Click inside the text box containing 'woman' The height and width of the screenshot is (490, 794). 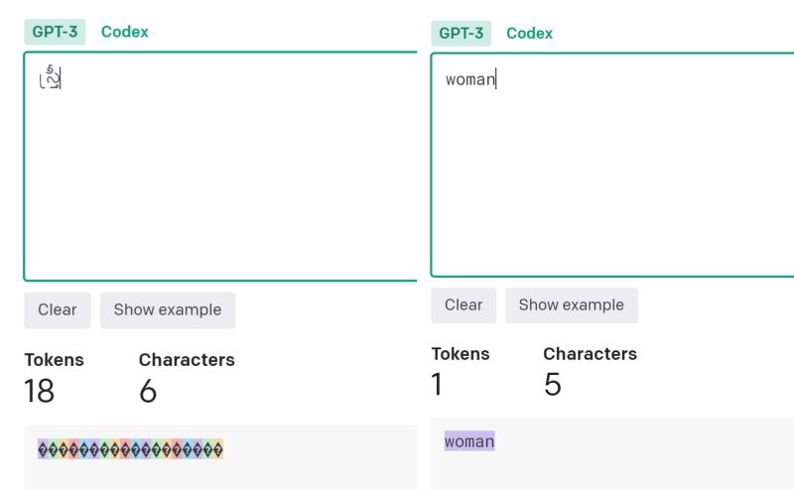(x=612, y=165)
